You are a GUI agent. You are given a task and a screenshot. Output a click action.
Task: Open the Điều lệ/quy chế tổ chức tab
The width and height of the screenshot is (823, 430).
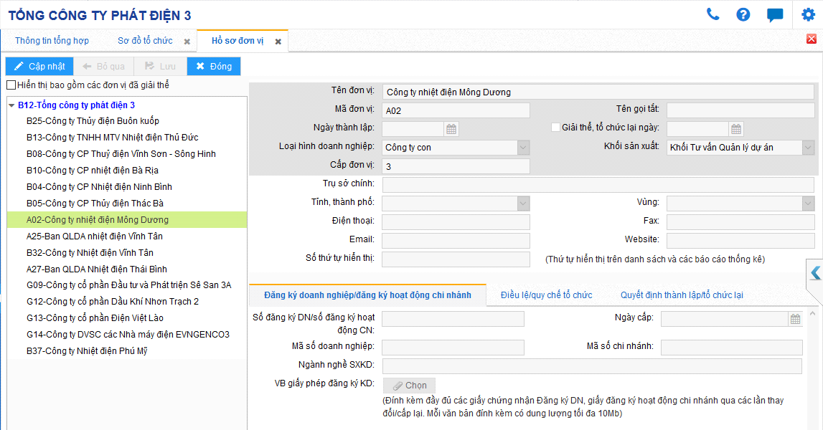point(546,295)
